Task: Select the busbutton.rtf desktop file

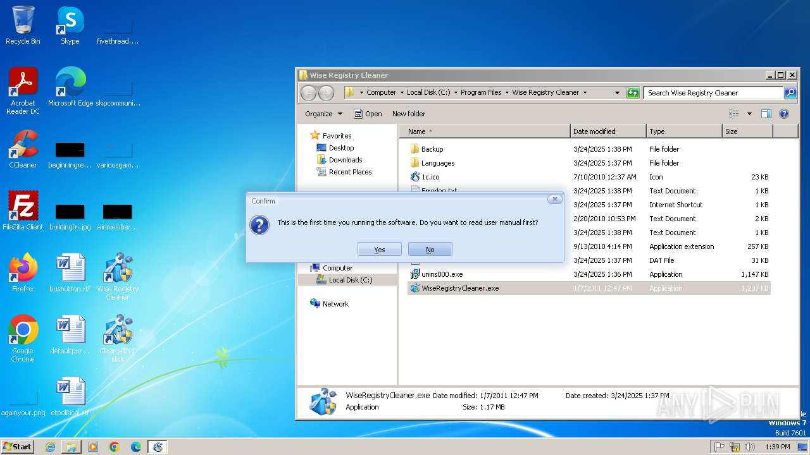Action: (70, 272)
